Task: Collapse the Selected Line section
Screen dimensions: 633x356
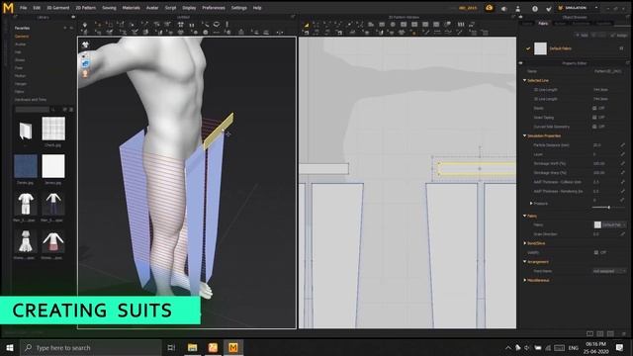Action: 524,80
